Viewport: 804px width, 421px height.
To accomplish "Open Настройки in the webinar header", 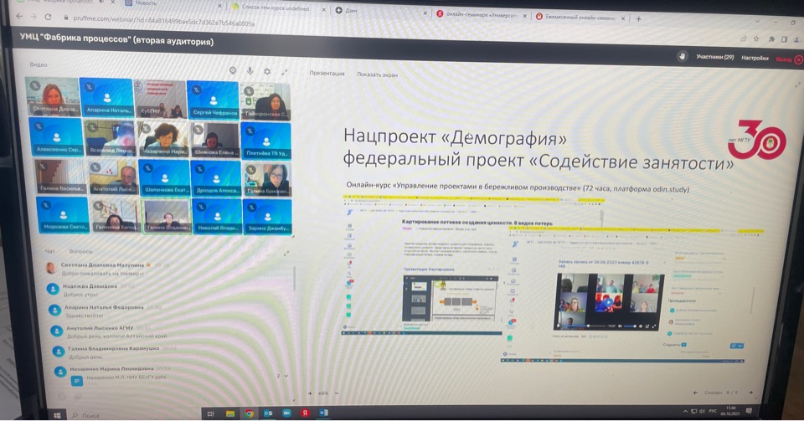I will click(755, 58).
